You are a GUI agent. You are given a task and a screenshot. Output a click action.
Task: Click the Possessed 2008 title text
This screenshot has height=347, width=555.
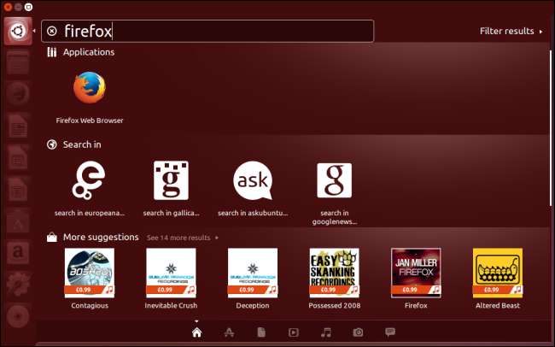point(335,305)
